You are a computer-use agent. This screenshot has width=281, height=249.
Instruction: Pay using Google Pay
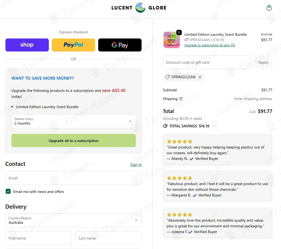point(120,45)
